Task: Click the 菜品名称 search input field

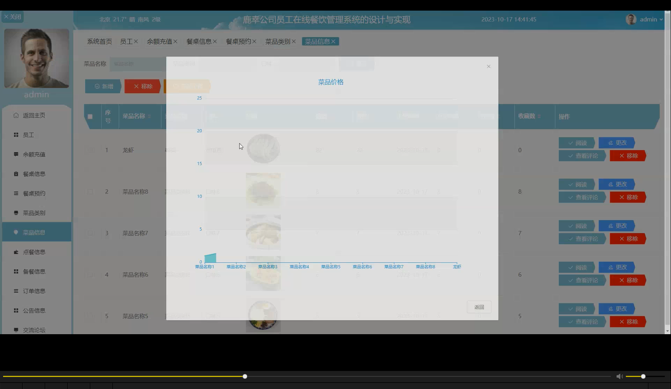Action: pyautogui.click(x=137, y=64)
